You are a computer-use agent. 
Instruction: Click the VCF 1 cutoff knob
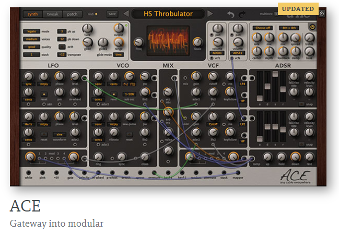[x=213, y=76]
